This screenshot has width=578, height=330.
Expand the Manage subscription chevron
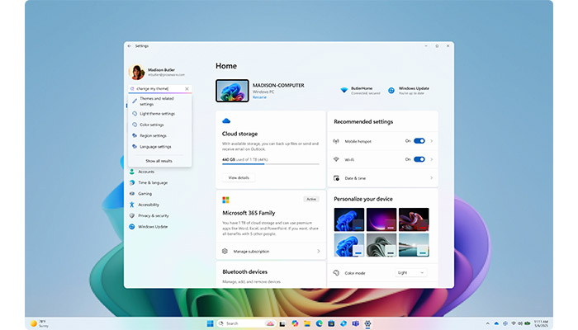pyautogui.click(x=319, y=251)
